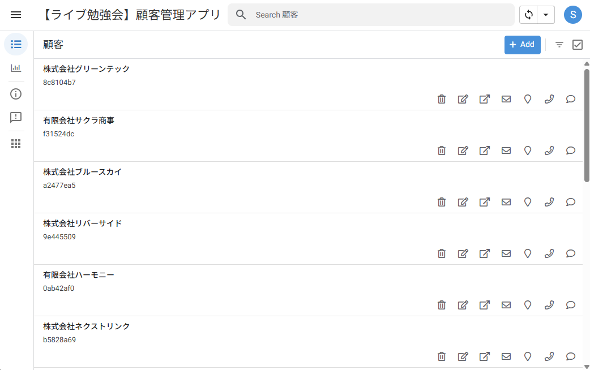This screenshot has height=370, width=590.
Task: Switch to the list view tab
Action: point(16,44)
